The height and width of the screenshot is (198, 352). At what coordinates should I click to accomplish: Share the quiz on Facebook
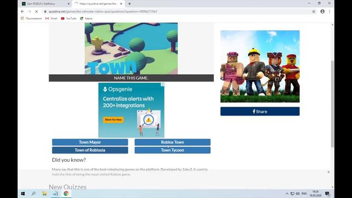coord(260,111)
